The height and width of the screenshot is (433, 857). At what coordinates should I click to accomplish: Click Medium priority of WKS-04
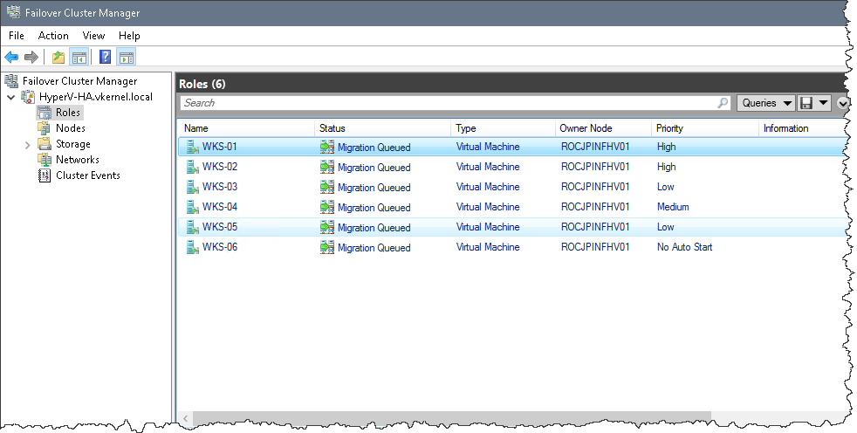coord(673,207)
